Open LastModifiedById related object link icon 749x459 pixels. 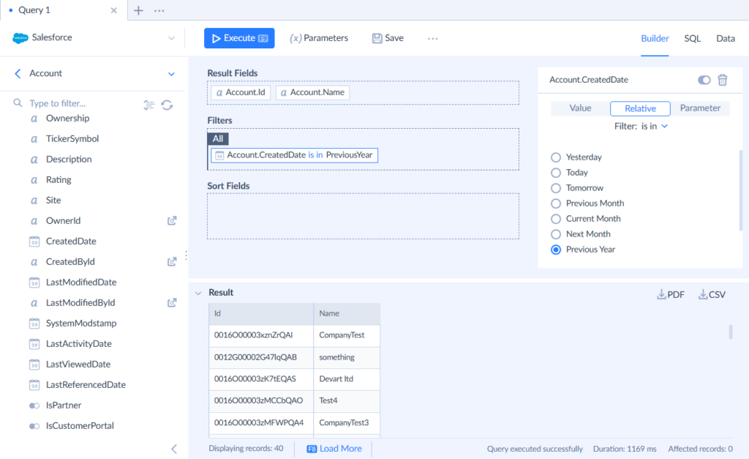pyautogui.click(x=172, y=302)
